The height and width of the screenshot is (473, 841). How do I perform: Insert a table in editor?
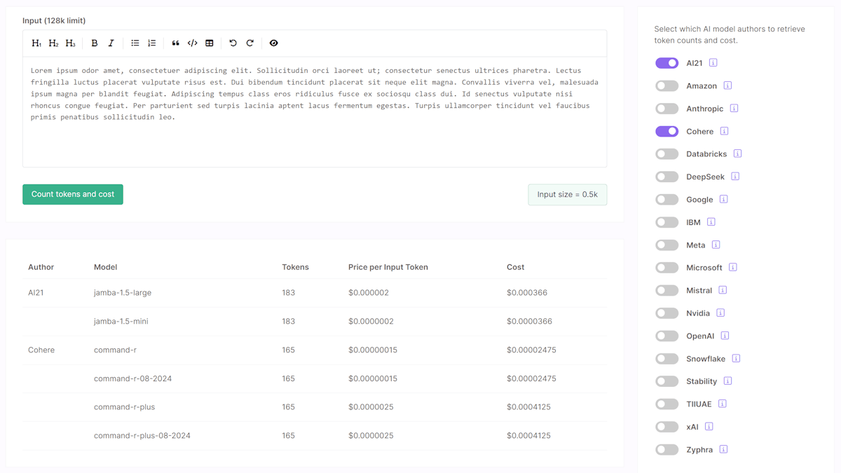[x=209, y=43]
